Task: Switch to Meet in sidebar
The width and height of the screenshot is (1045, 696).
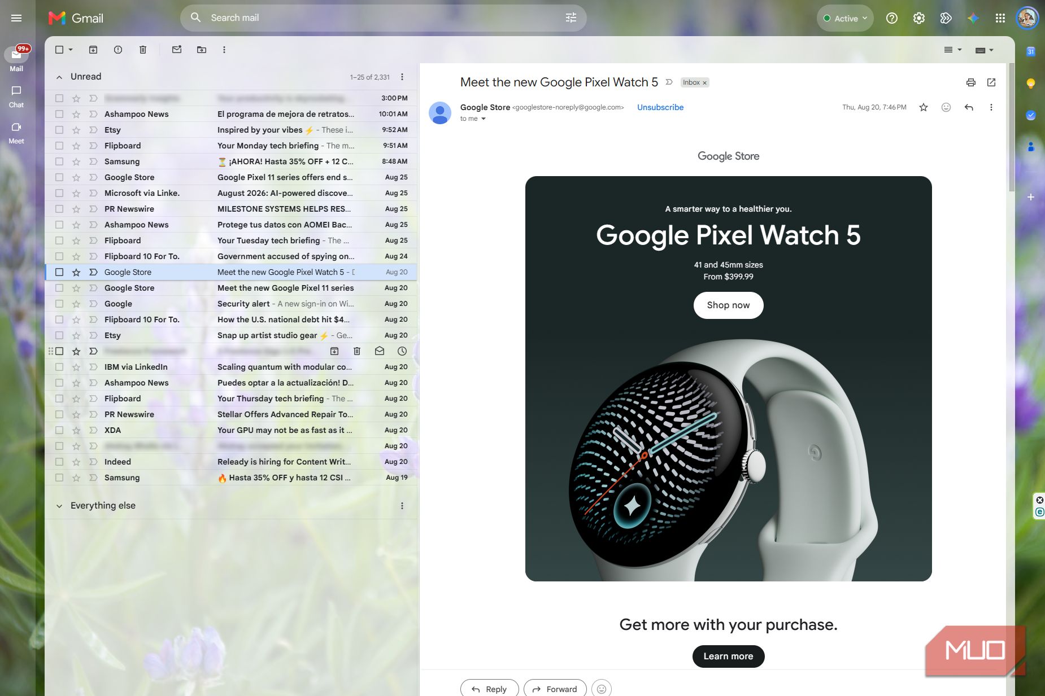Action: click(16, 133)
